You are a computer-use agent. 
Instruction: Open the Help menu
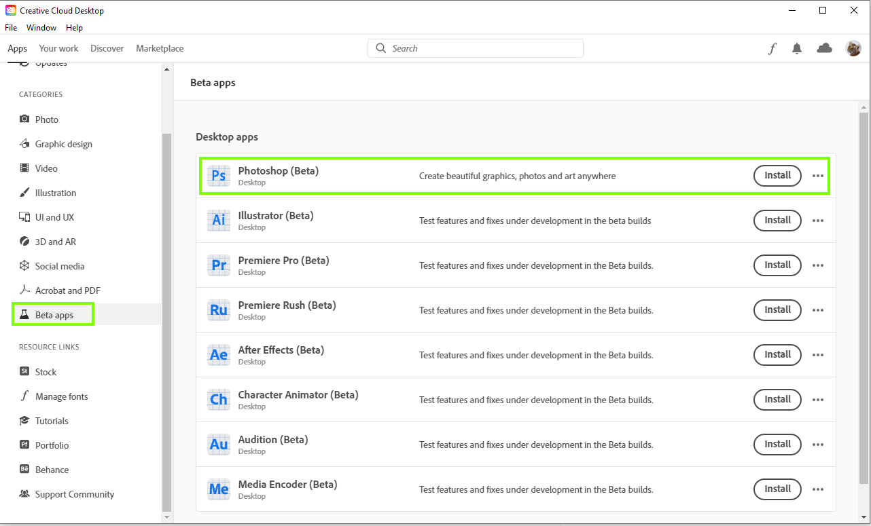(x=74, y=28)
